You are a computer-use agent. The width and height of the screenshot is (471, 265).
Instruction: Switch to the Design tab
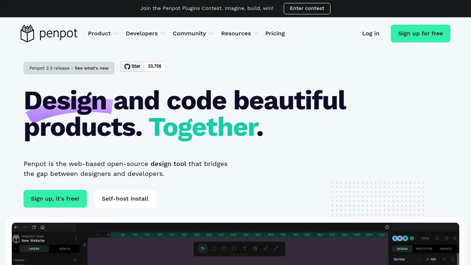[x=402, y=249]
